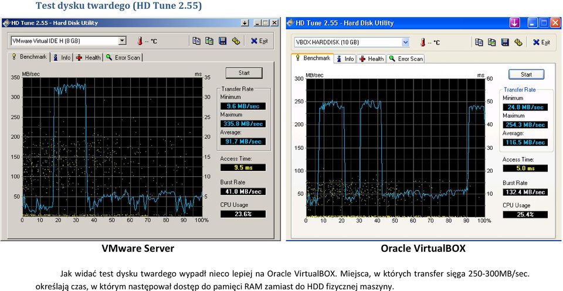
Task: Click Exit in the VMware HD Tune window
Action: pos(259,41)
